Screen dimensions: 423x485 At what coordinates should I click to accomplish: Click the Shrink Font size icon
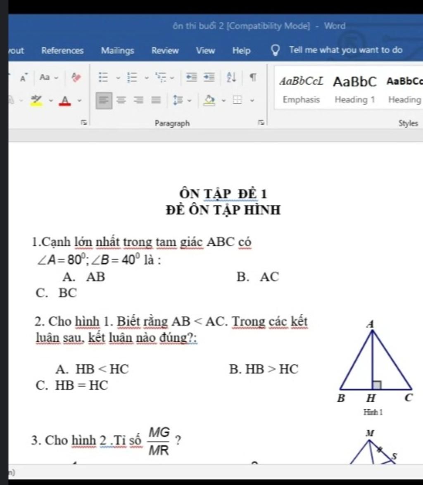click(23, 77)
